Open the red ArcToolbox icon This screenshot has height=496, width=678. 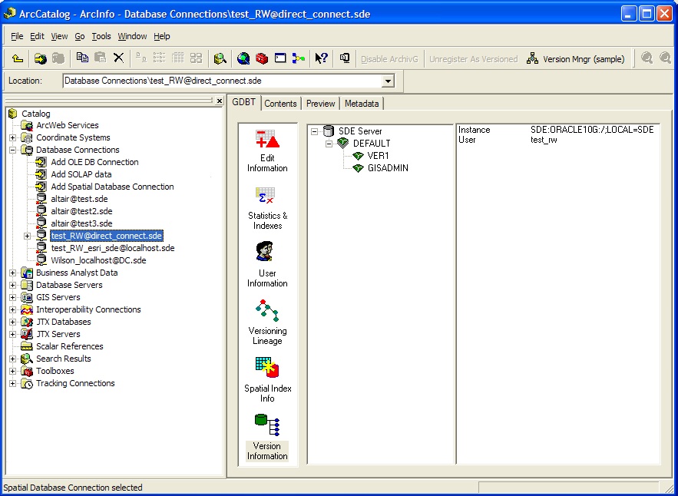[x=262, y=58]
